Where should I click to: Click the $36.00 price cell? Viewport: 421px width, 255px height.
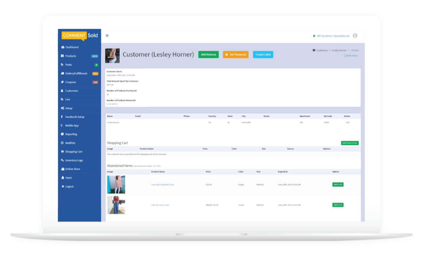tap(209, 185)
